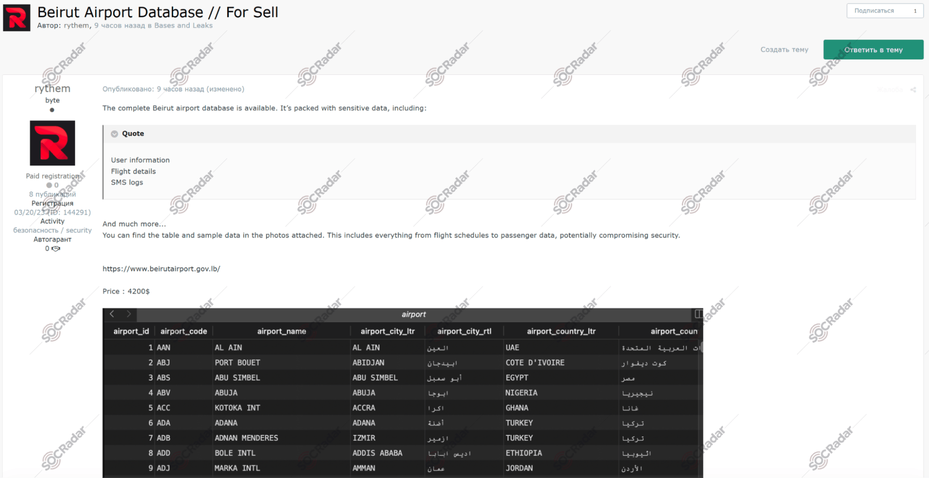The image size is (929, 478).
Task: Click the Автогарант handshake icon
Action: [x=56, y=249]
